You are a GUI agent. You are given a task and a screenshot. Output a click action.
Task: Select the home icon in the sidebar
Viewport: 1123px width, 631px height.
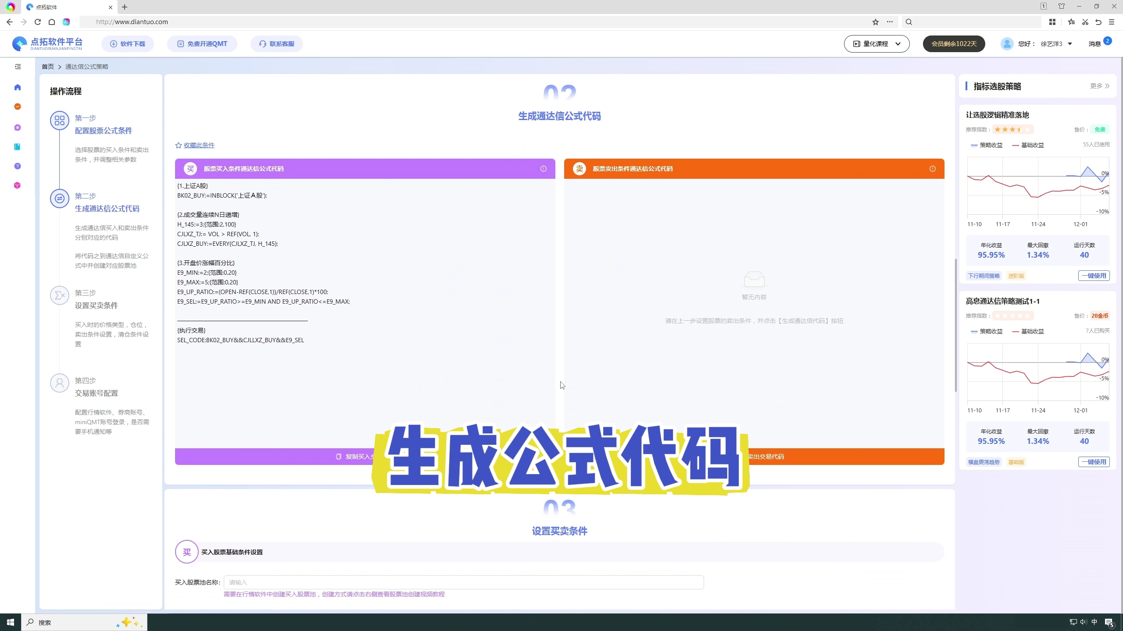tap(18, 88)
